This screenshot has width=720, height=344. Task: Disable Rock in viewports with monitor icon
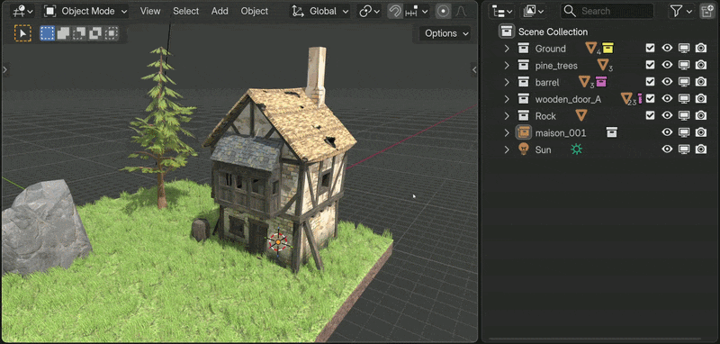(x=684, y=115)
